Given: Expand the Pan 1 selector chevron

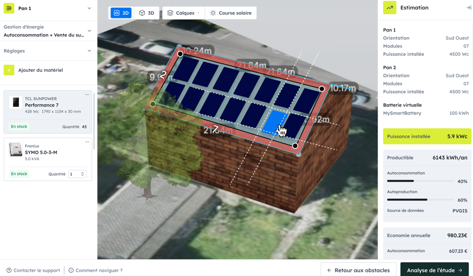Looking at the screenshot, I should pyautogui.click(x=89, y=8).
